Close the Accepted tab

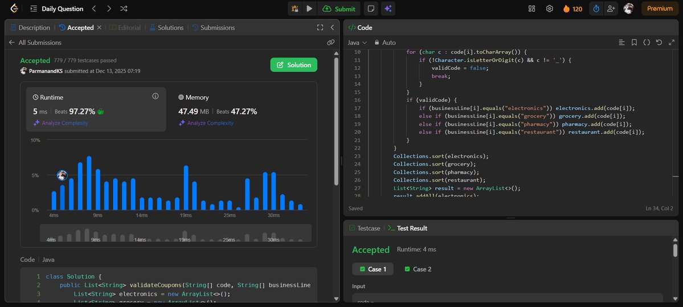(x=99, y=27)
